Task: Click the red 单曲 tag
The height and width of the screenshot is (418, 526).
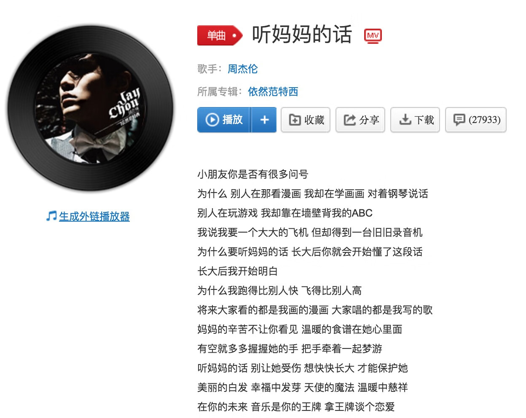Action: point(220,35)
